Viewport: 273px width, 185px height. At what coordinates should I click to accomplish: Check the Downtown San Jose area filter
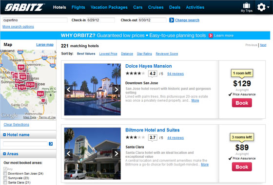click(5, 173)
